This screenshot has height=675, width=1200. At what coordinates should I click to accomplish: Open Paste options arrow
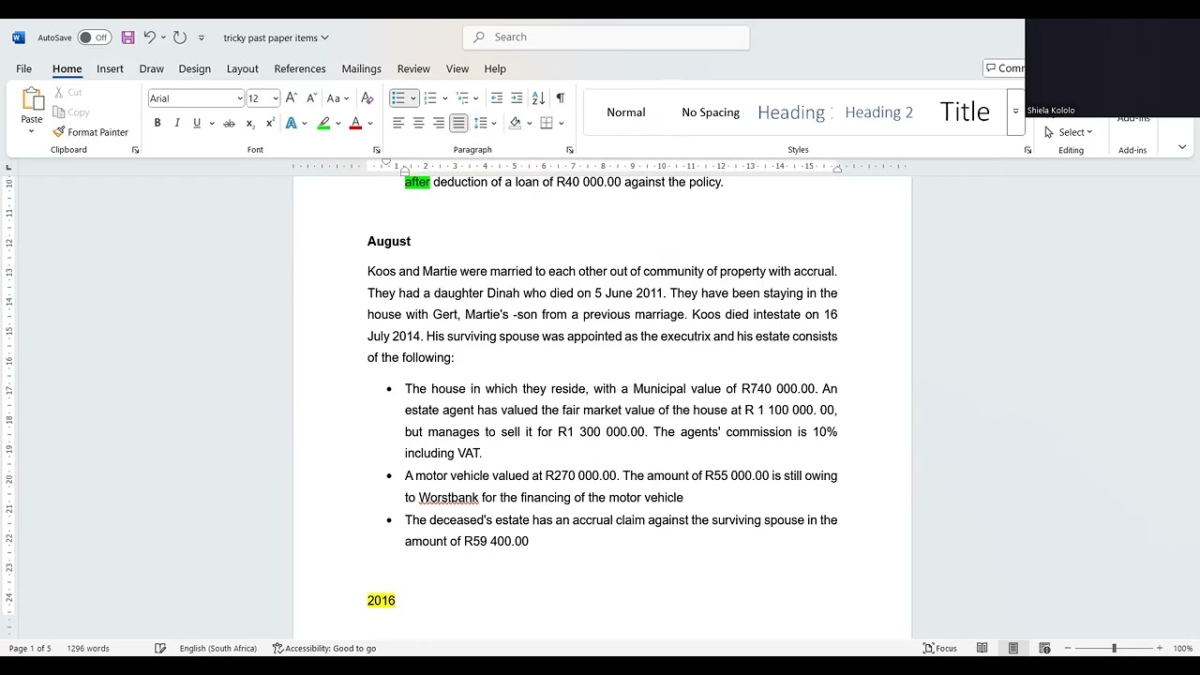[32, 131]
